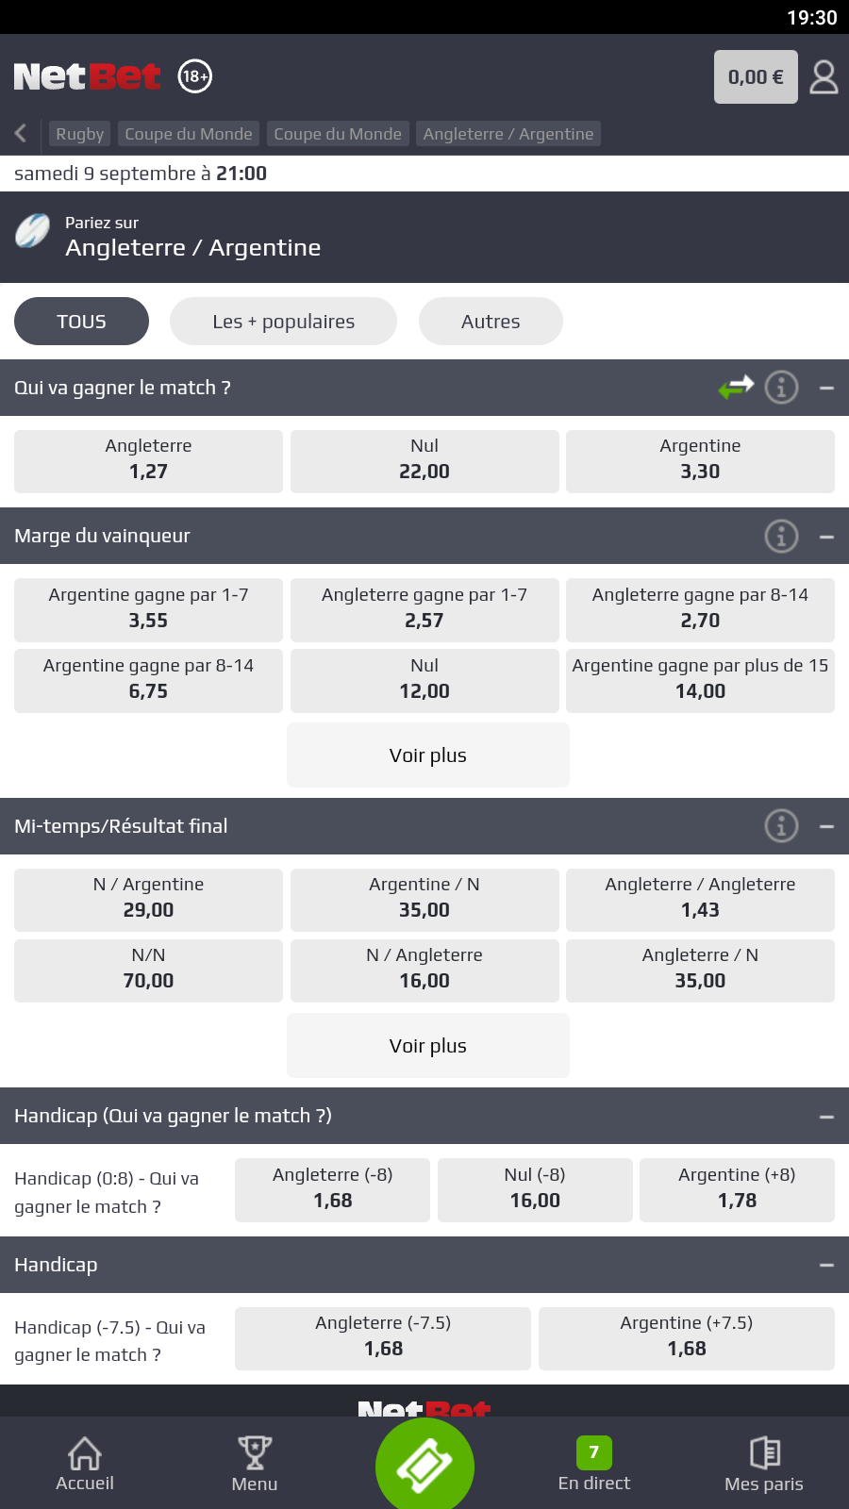Screen dimensions: 849x1509
Task: Open Mes paris in bottom bar
Action: tap(764, 1465)
